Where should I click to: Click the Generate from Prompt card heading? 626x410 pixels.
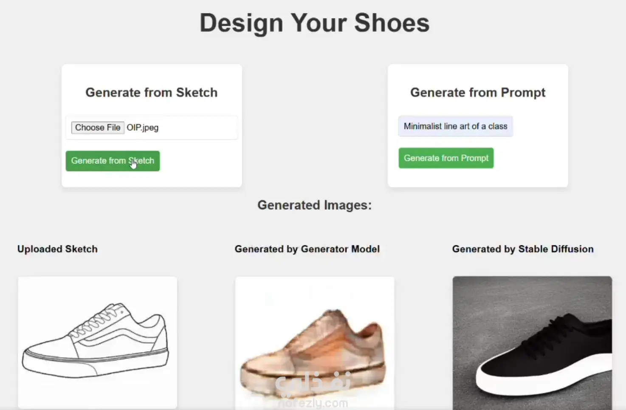(x=478, y=93)
